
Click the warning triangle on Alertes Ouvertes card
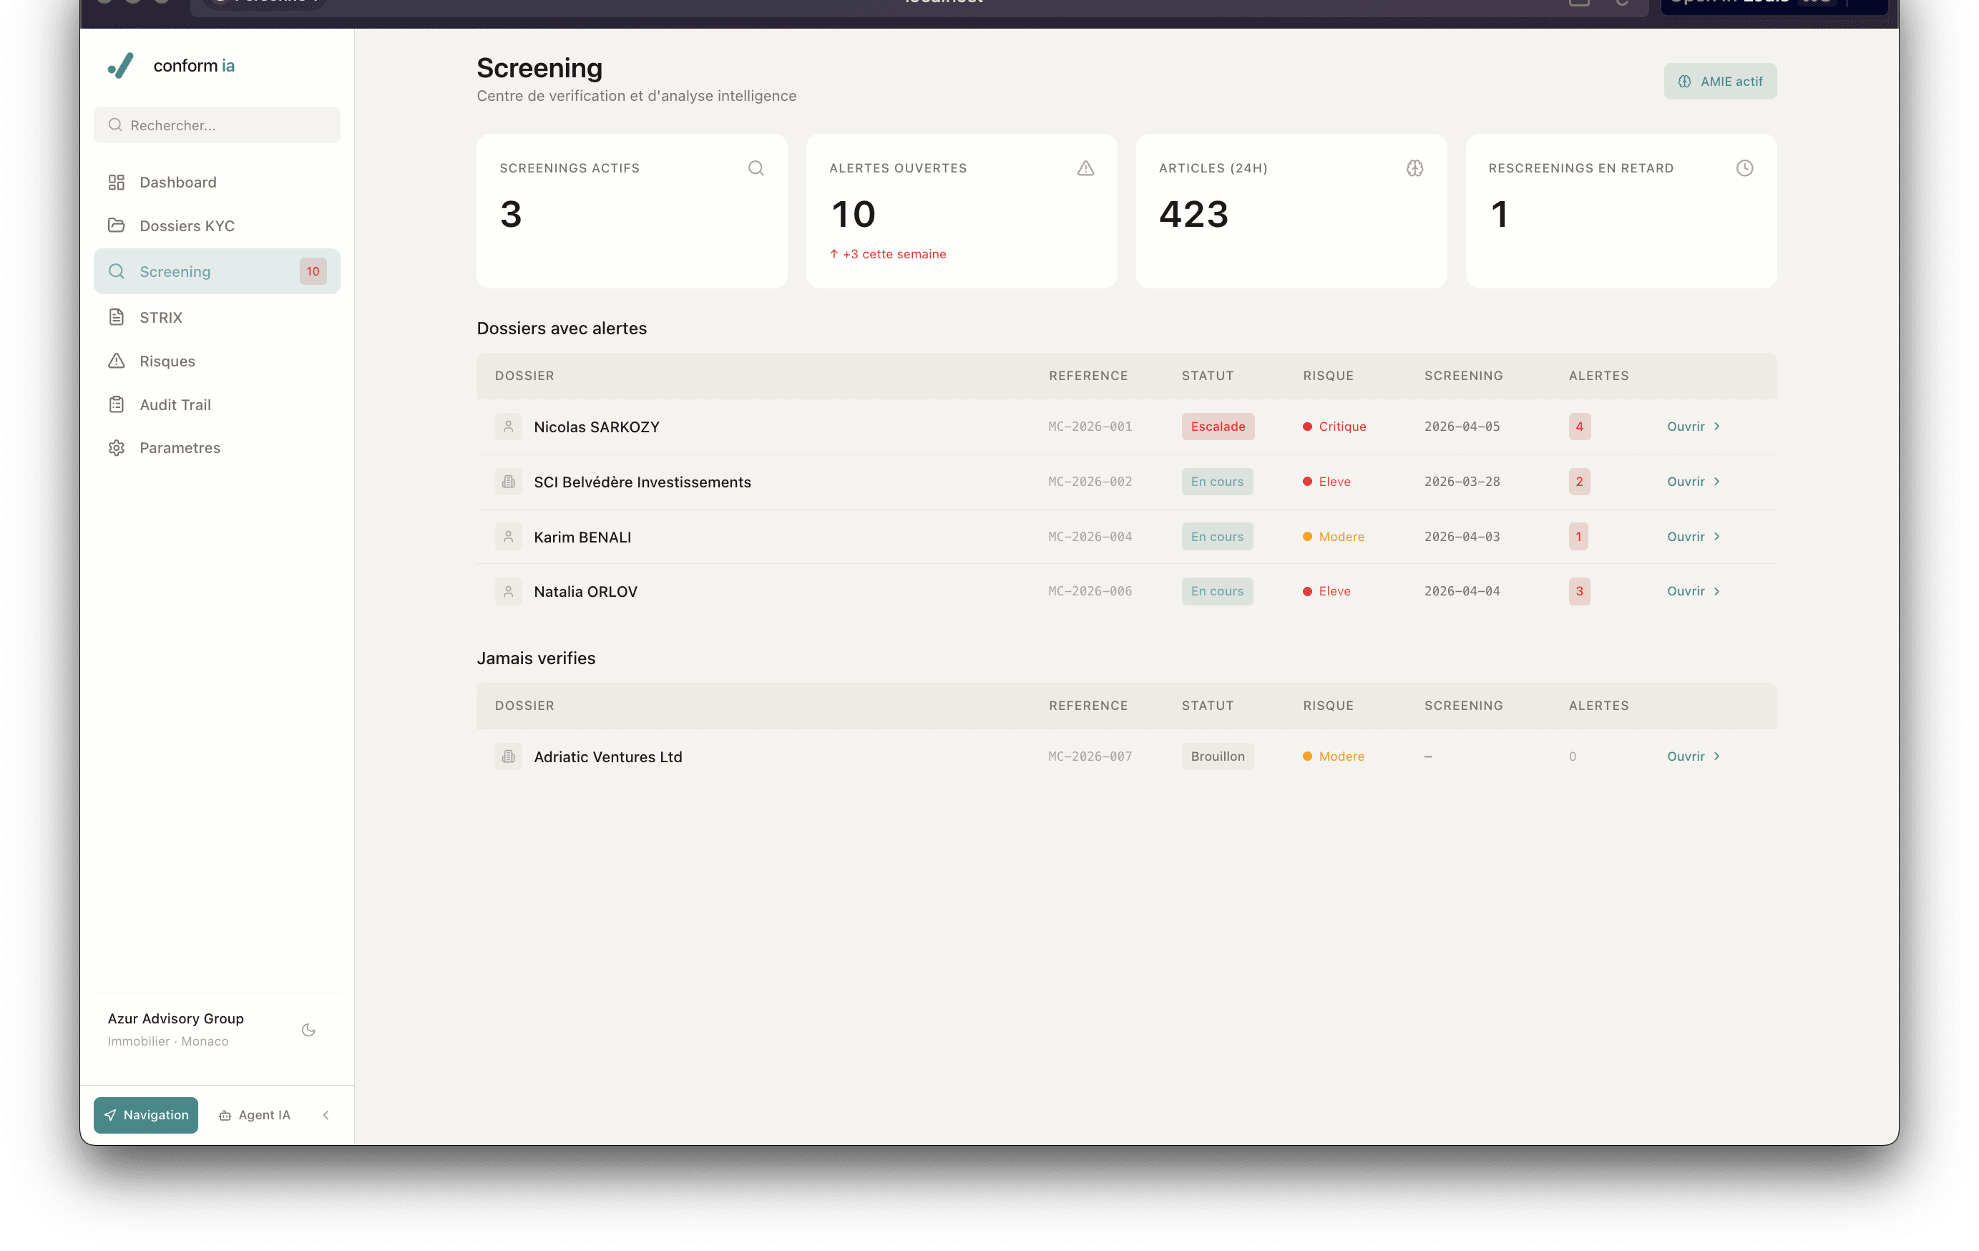1085,168
